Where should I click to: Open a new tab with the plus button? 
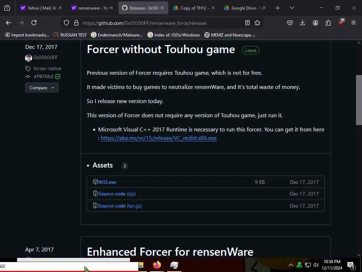click(x=278, y=8)
